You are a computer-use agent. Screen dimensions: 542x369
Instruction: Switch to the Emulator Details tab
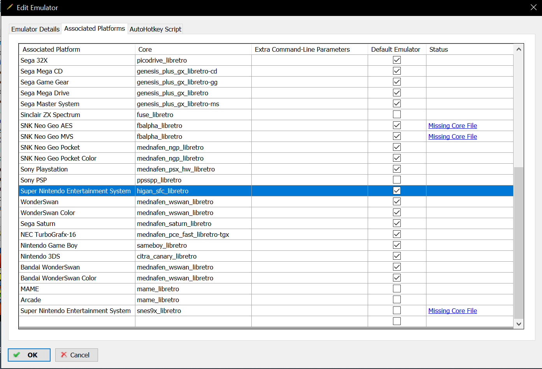click(35, 29)
